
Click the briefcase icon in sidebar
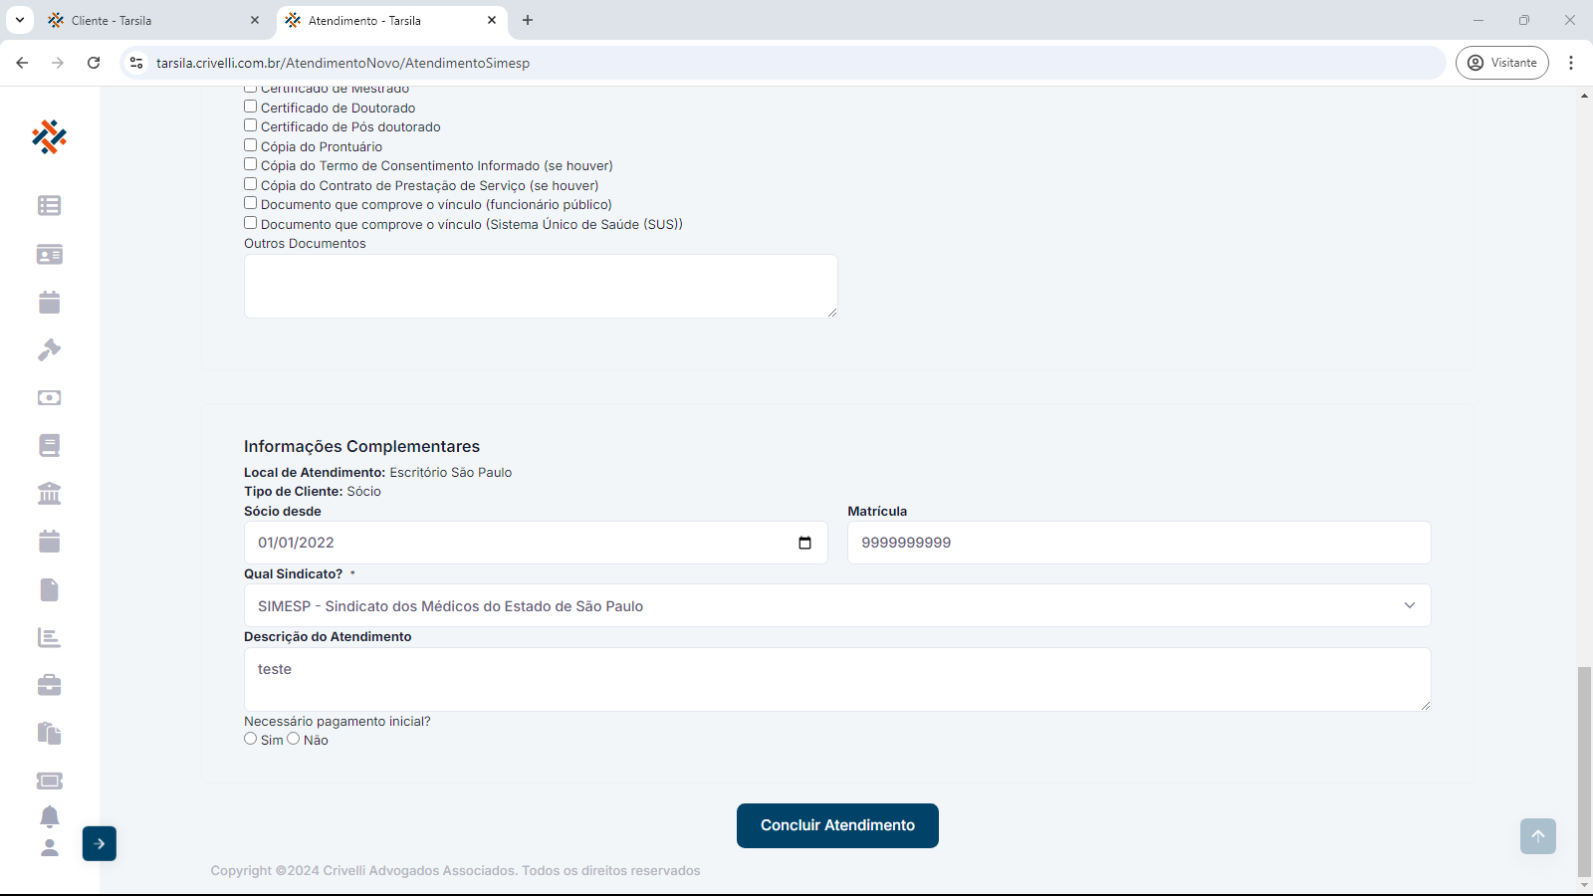click(x=49, y=685)
